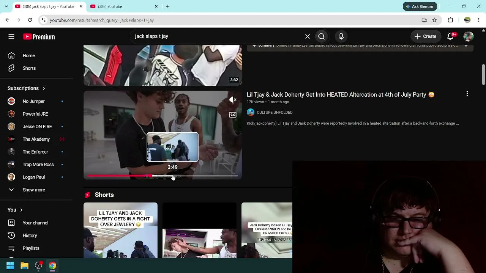Expand the video Summary chevron
This screenshot has width=486, height=273.
466,46
